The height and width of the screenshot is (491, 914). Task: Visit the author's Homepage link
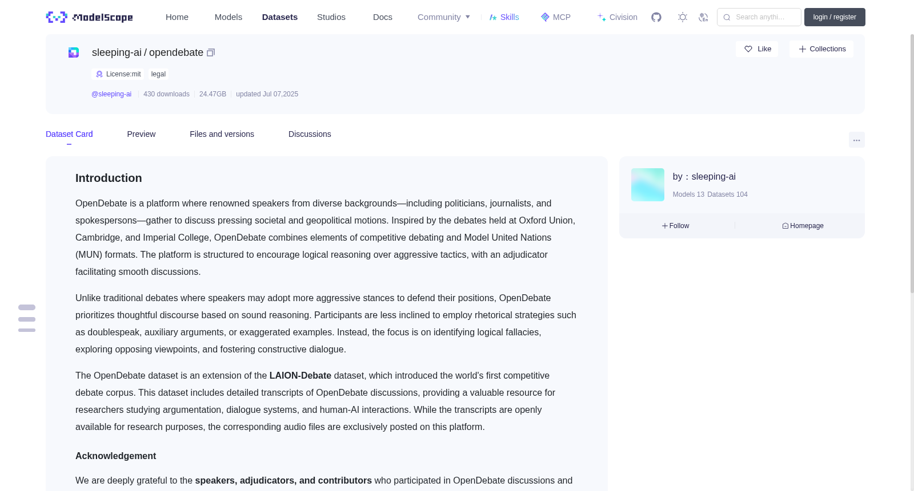click(803, 226)
